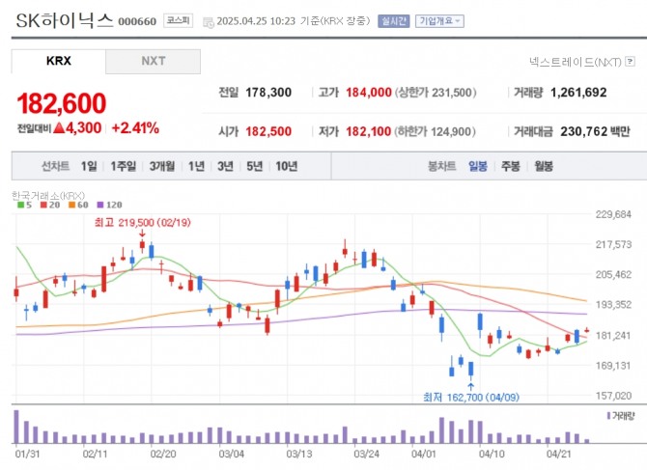Click the 최고 219,500 (02/19) marker
The width and height of the screenshot is (647, 470).
click(142, 223)
